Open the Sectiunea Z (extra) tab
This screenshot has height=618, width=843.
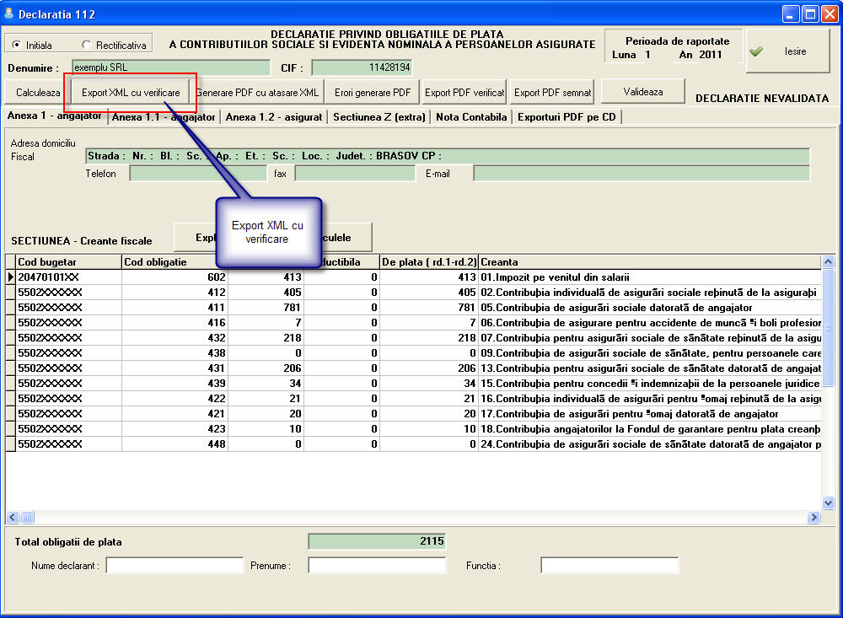[379, 117]
